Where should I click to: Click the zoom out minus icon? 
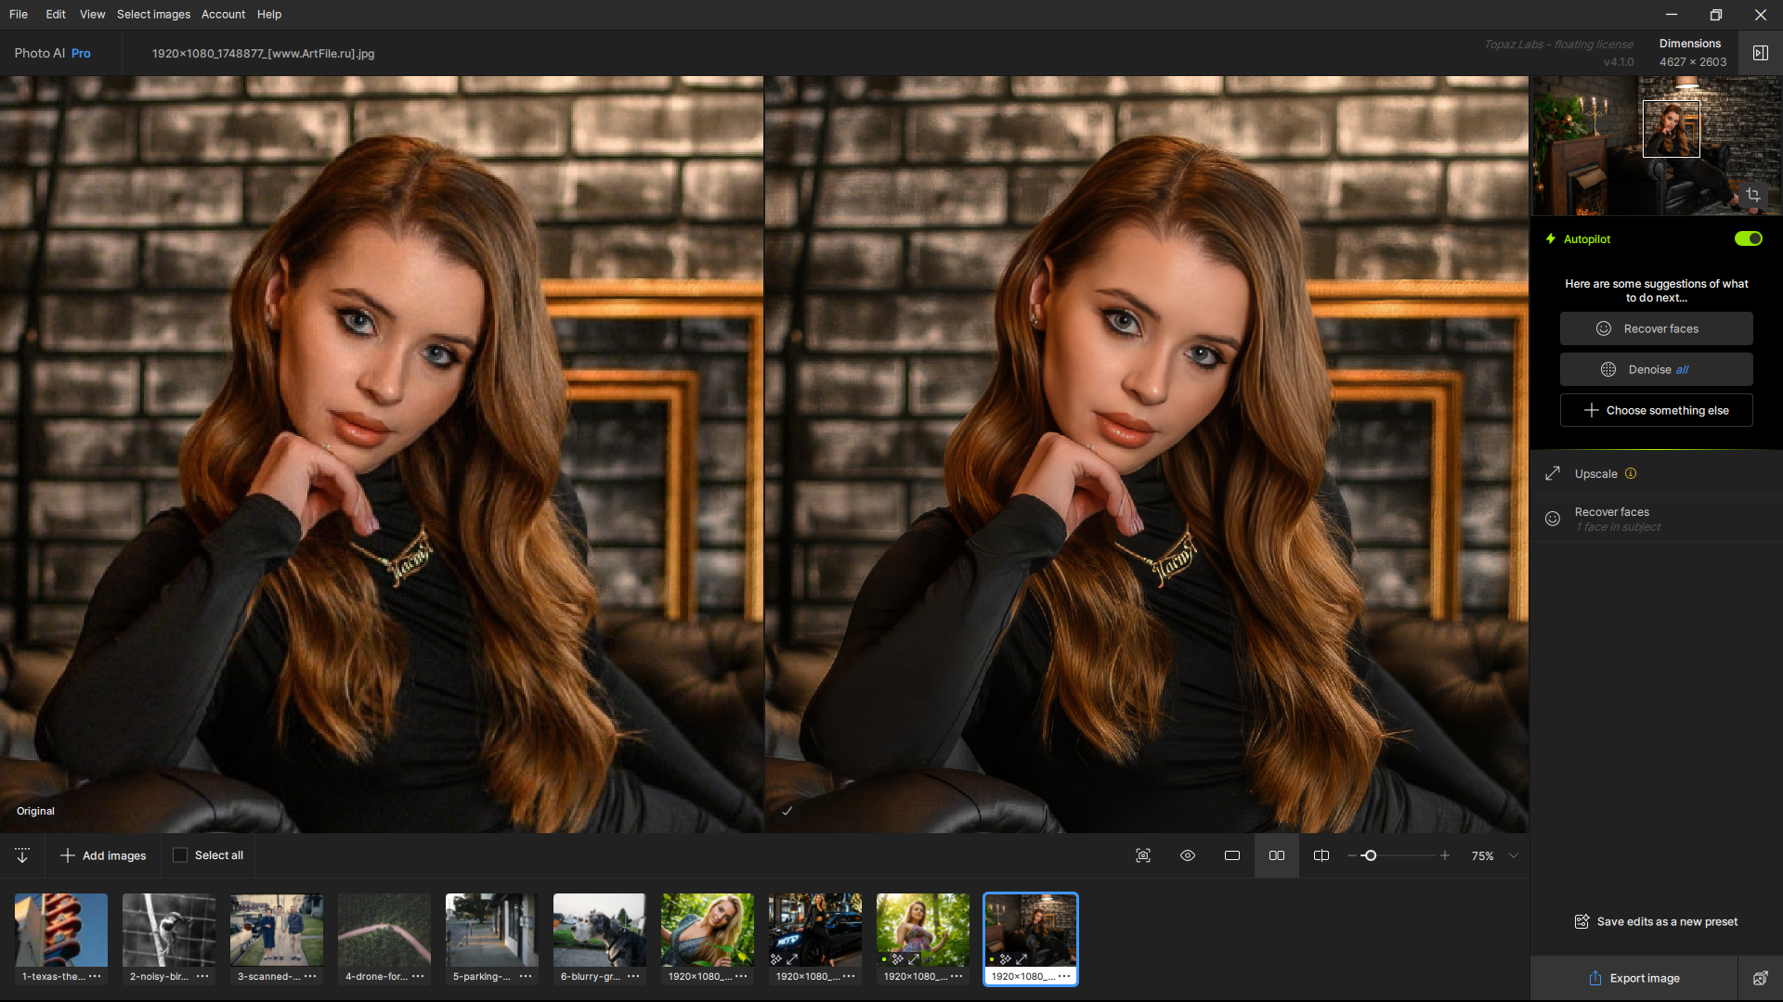coord(1352,855)
